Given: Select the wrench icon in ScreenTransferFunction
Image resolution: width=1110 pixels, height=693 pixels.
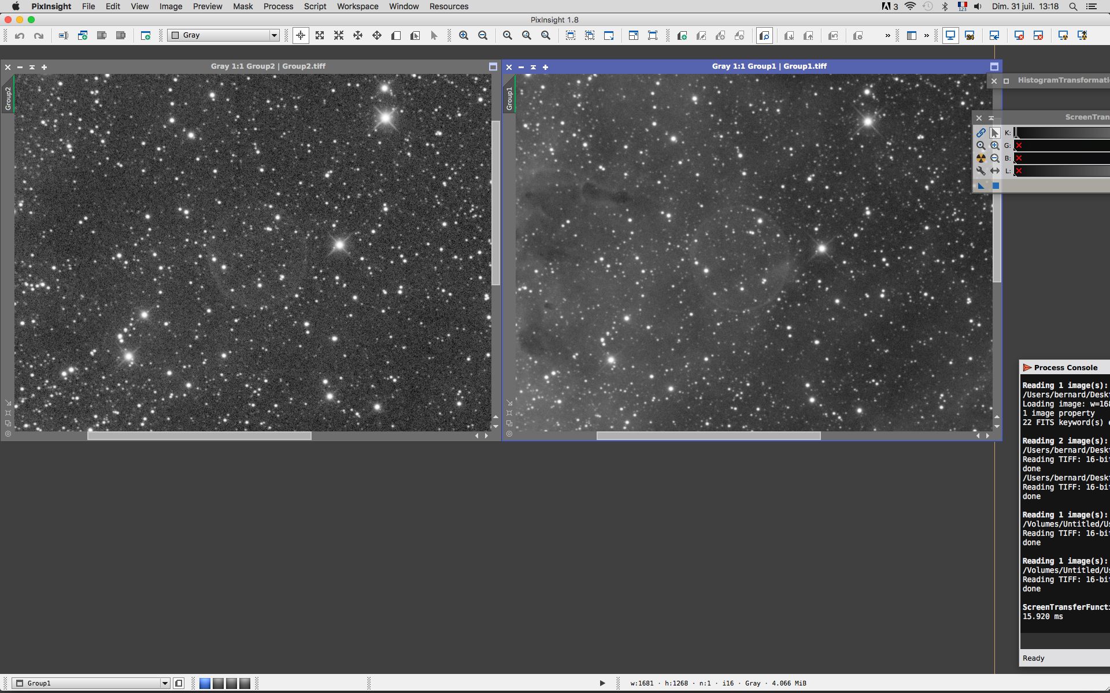Looking at the screenshot, I should (x=981, y=171).
